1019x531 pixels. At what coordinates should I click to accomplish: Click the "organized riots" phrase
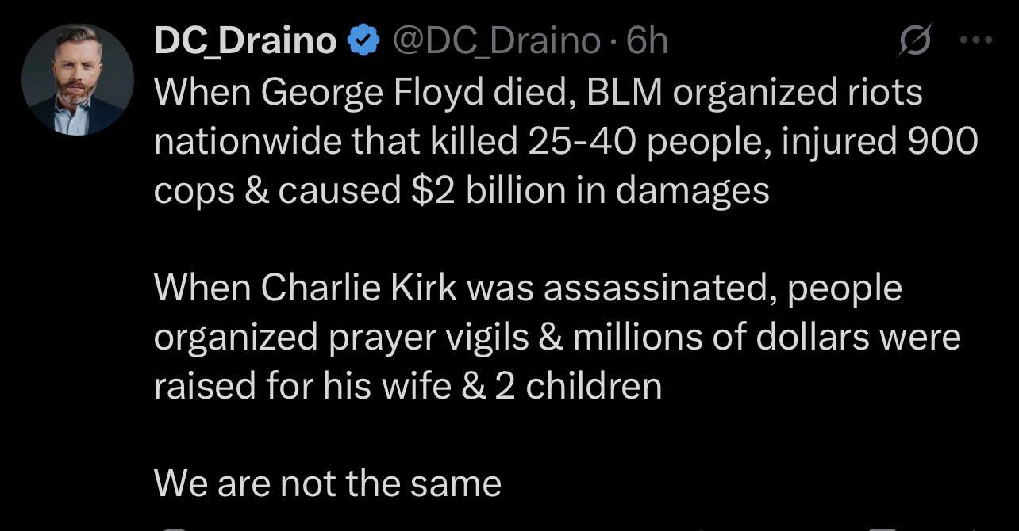click(x=797, y=92)
